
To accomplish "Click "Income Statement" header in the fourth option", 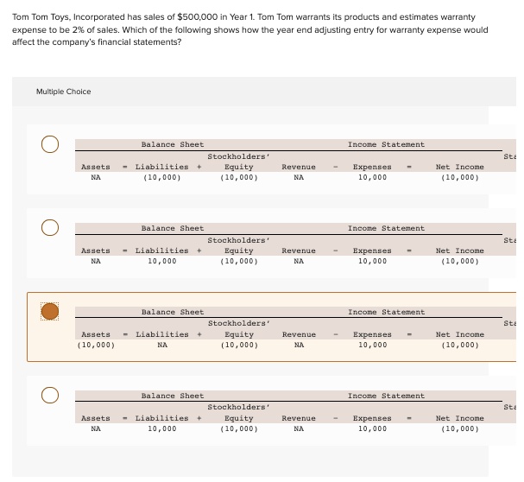I will tap(386, 396).
